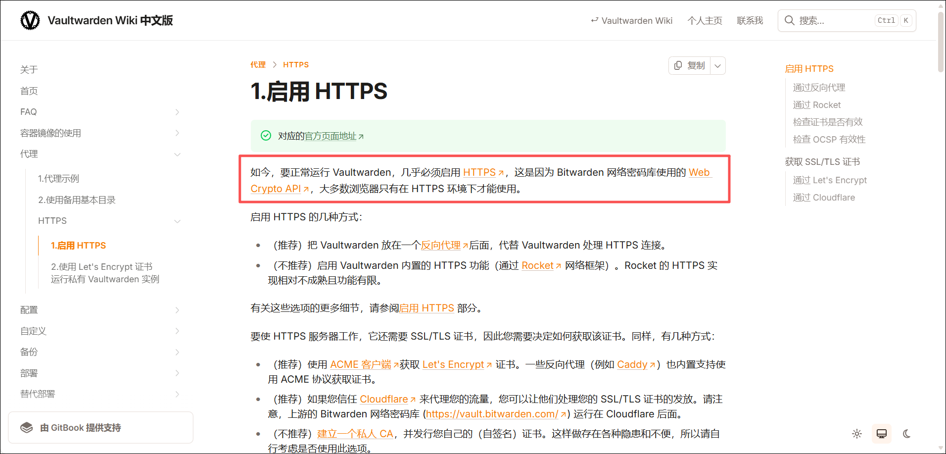Follow the Let's Encrypt link
The image size is (946, 454).
tap(453, 365)
